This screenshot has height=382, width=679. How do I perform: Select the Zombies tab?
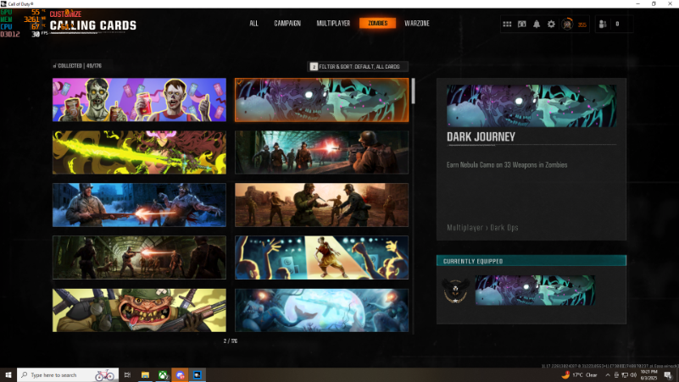[377, 24]
